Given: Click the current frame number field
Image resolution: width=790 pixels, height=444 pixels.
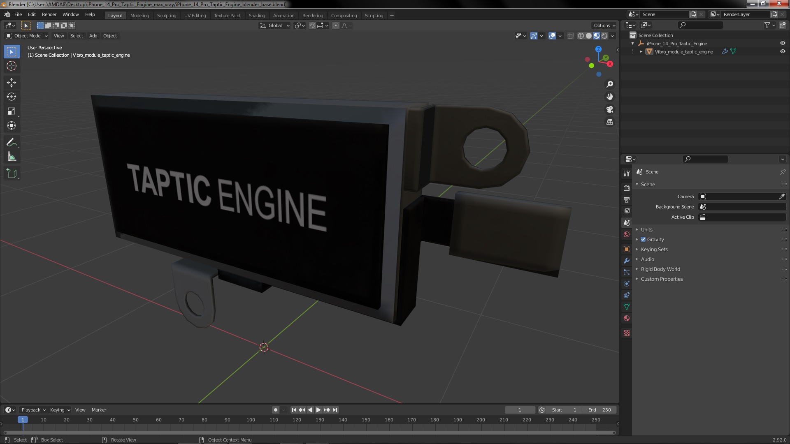Looking at the screenshot, I should coord(520,410).
